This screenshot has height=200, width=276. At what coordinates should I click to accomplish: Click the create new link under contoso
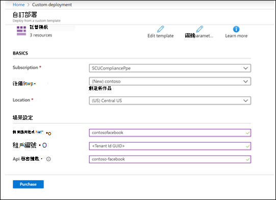coord(100,88)
